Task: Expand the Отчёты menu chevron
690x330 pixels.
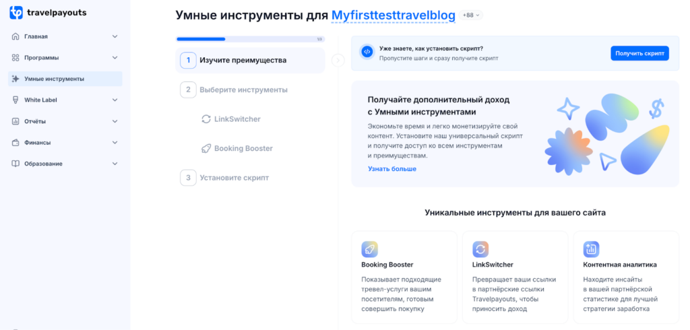Action: (115, 121)
